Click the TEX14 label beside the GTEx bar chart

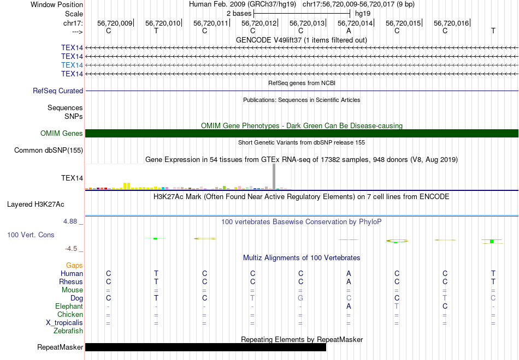coord(72,178)
